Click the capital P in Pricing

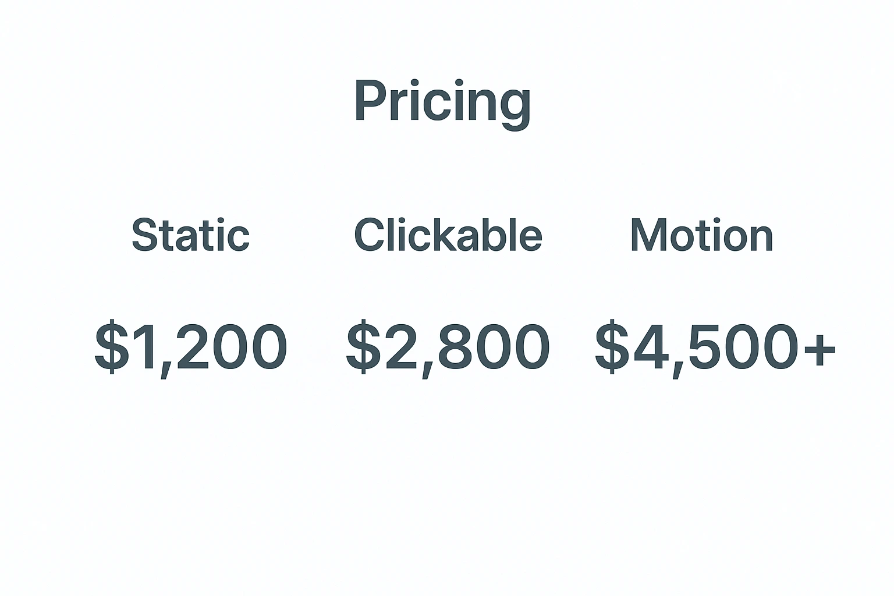coord(371,100)
